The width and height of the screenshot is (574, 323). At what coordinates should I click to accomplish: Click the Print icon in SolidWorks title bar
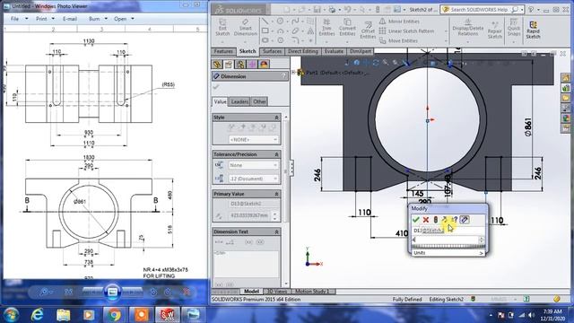[332, 10]
